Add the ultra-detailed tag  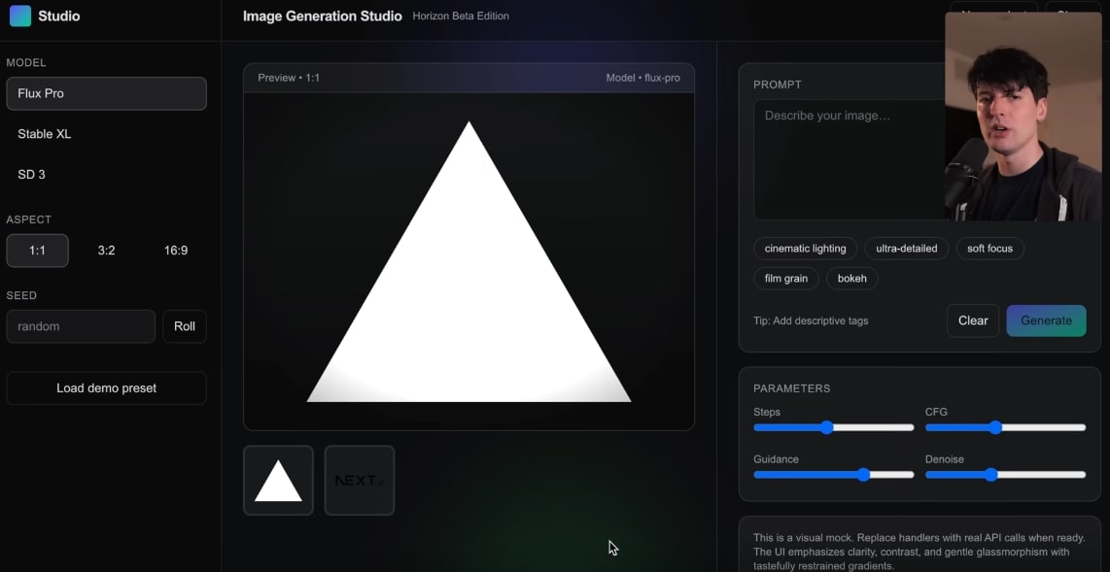[x=906, y=249]
